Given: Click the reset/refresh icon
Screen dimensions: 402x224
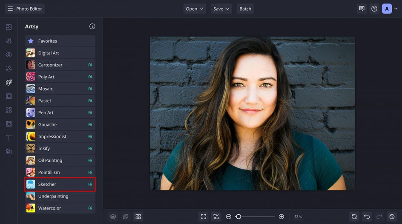Looking at the screenshot, I should coord(354,217).
